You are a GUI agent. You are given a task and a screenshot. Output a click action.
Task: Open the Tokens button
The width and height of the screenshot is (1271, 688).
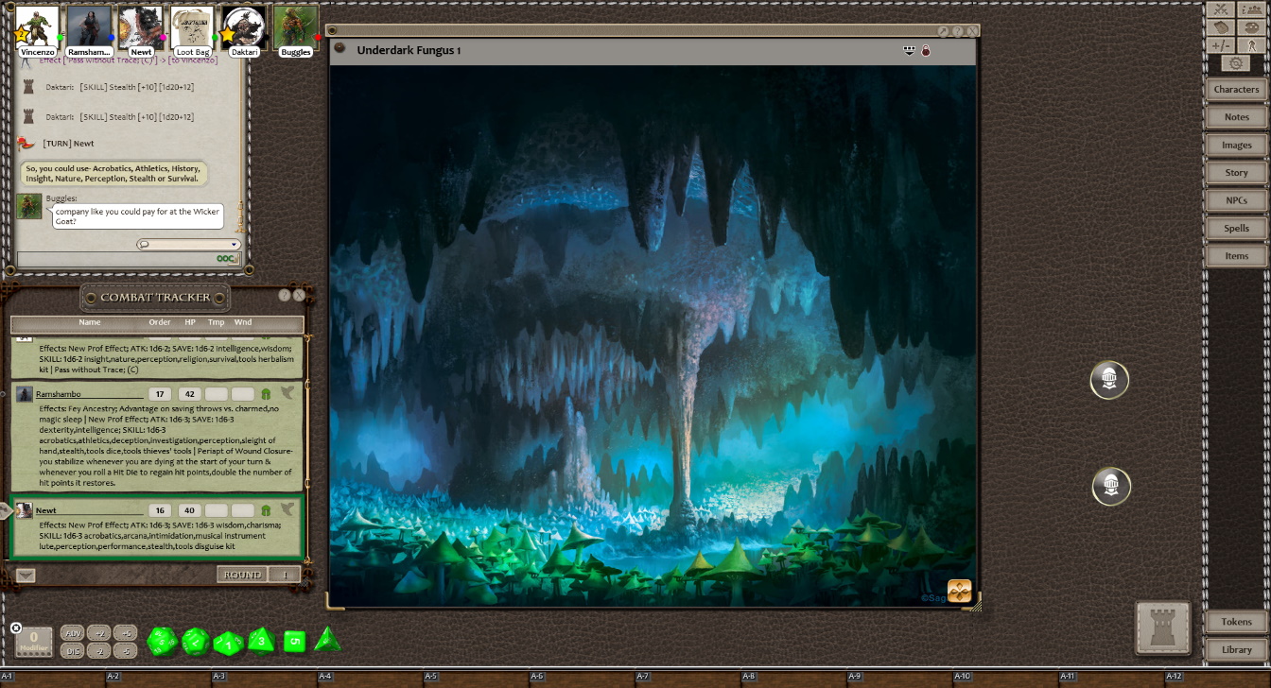1236,622
